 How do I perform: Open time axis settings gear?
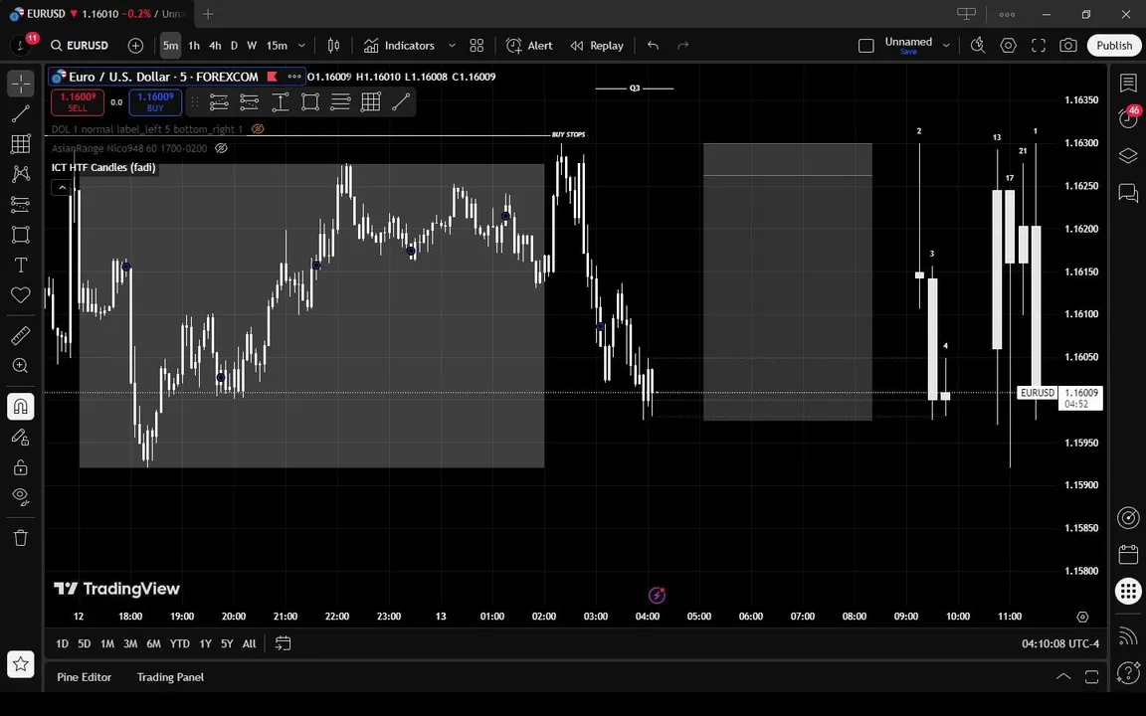(1082, 617)
